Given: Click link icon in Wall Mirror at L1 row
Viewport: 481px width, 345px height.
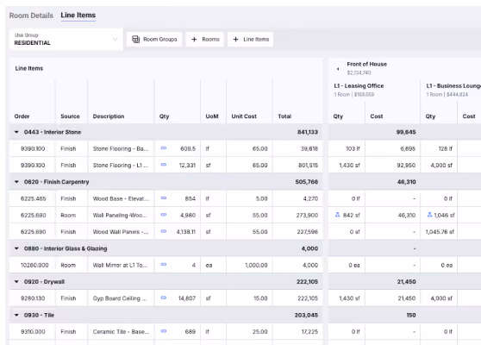Looking at the screenshot, I should (x=164, y=265).
